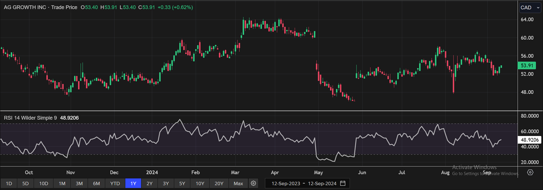This screenshot has height=190, width=543.
Task: Choose the 1M period button
Action: 62,184
